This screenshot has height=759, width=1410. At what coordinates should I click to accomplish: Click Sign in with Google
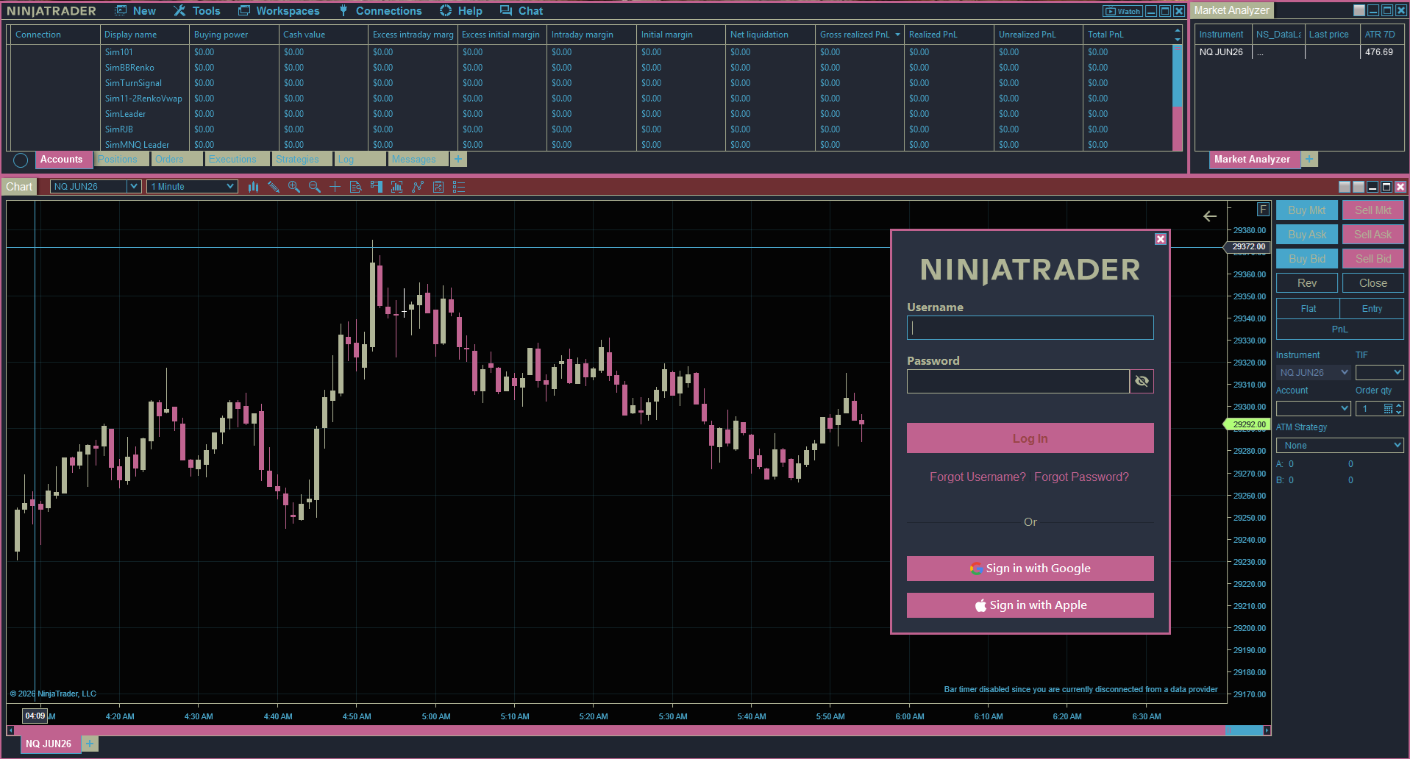[x=1030, y=569]
